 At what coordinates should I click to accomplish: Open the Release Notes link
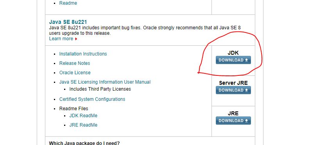pos(75,63)
